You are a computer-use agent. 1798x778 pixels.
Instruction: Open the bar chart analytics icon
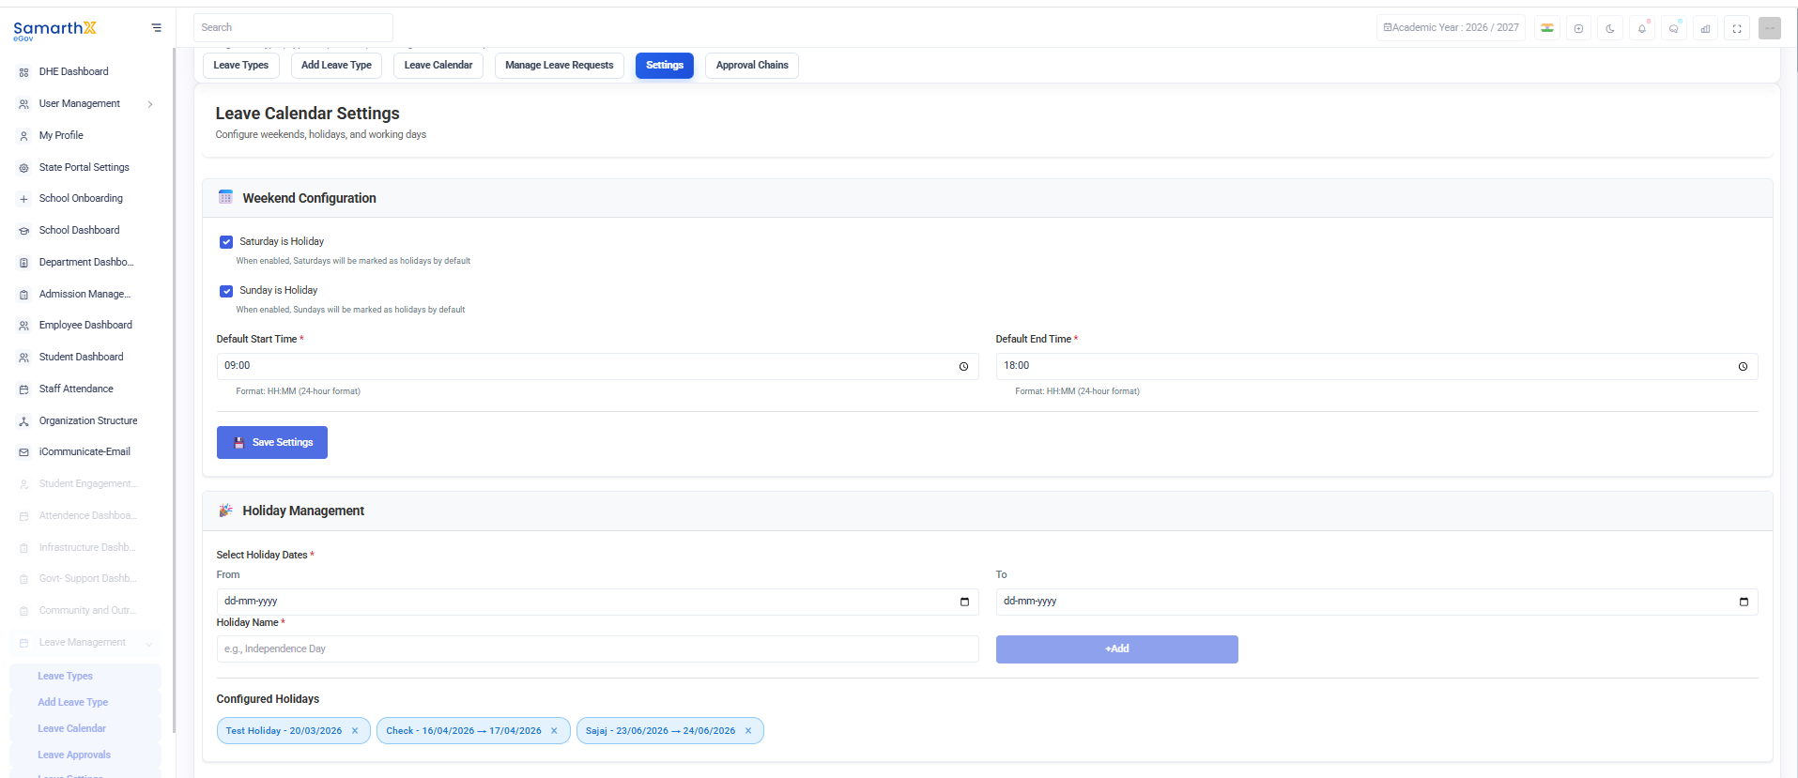1705,28
